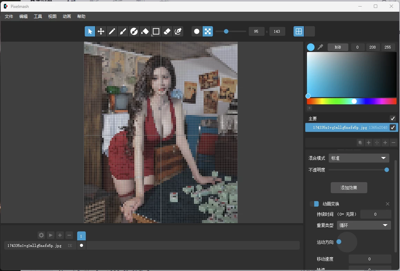The height and width of the screenshot is (271, 400).
Task: Click the 添加效果 button
Action: (349, 188)
